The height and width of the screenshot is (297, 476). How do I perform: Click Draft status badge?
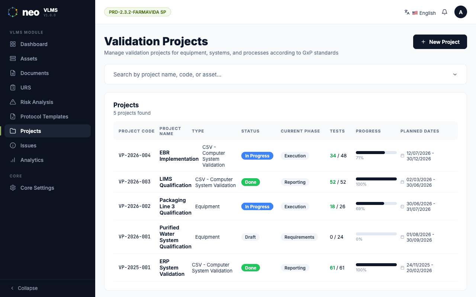(x=250, y=237)
